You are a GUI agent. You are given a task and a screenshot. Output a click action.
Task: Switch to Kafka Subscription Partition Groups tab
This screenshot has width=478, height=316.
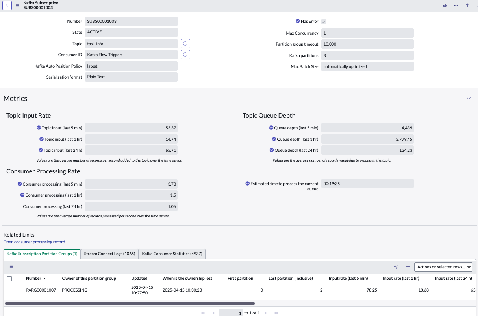pyautogui.click(x=42, y=254)
